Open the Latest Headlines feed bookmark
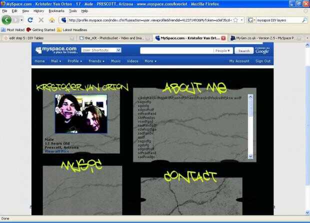Image resolution: width=310 pixels, height=223 pixels. (x=72, y=30)
